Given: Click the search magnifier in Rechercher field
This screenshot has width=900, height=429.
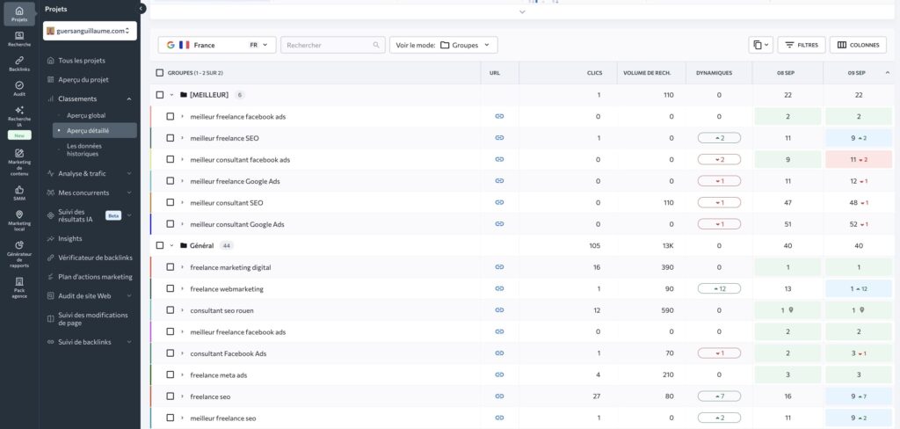Looking at the screenshot, I should 376,45.
